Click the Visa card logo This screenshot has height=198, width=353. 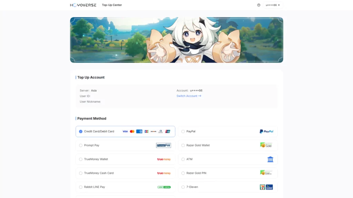click(125, 132)
